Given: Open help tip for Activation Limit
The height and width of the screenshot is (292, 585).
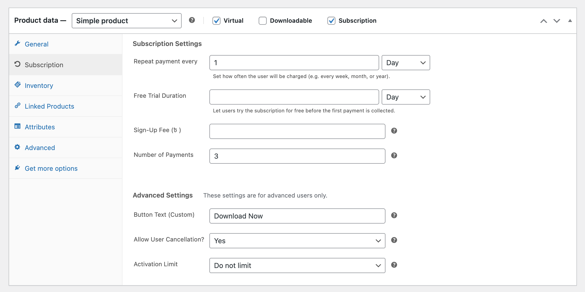Looking at the screenshot, I should pyautogui.click(x=394, y=265).
